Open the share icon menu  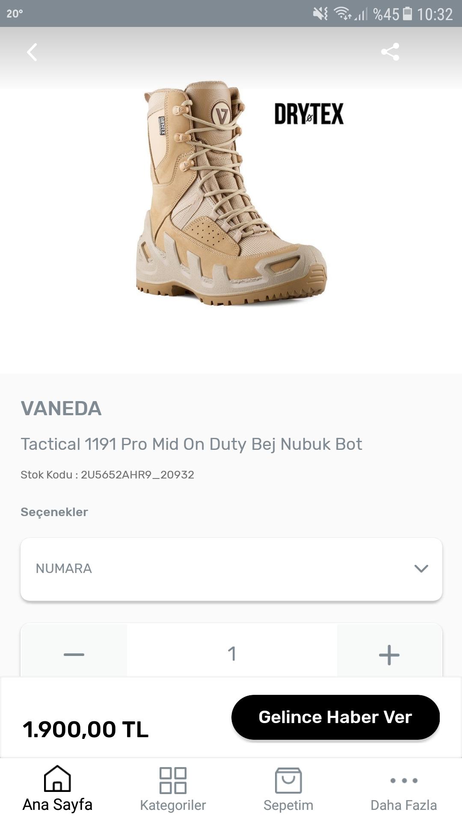click(390, 52)
